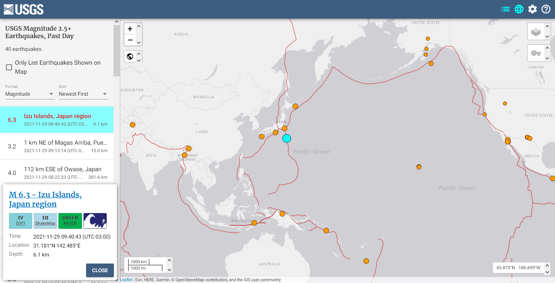The height and width of the screenshot is (283, 555).
Task: Click the map scale bar
Action: tap(146, 265)
